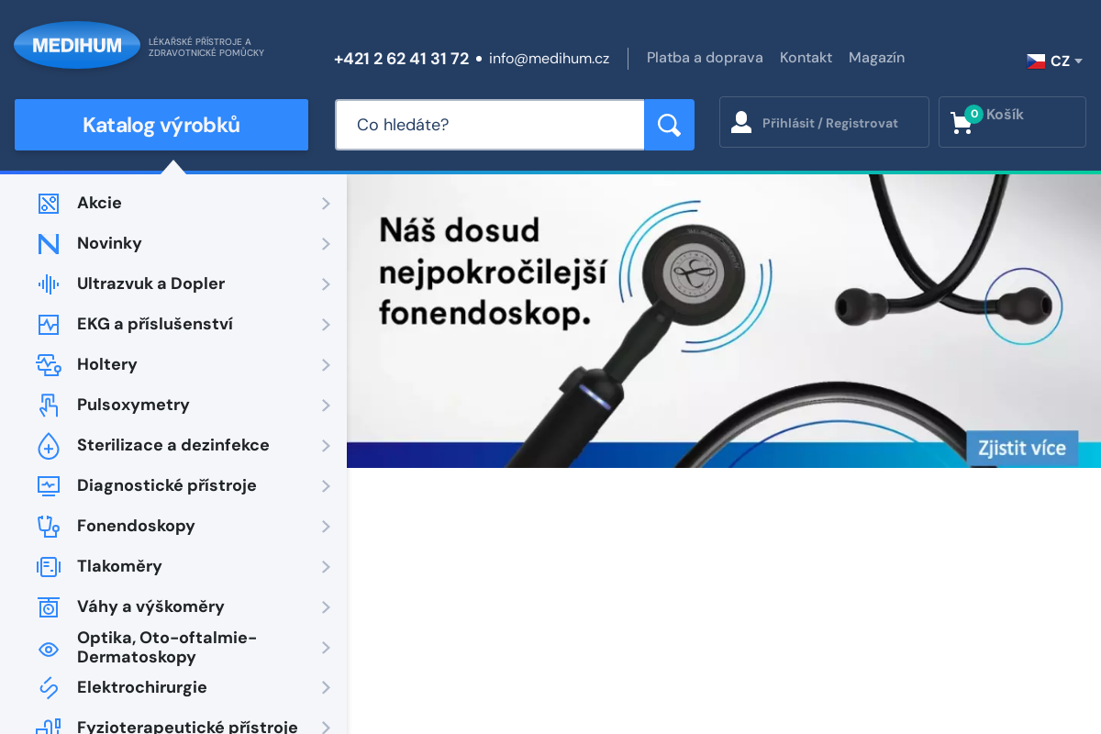The image size is (1101, 734).
Task: Expand the Diagnostické přístroje category chevron
Action: pyautogui.click(x=326, y=486)
